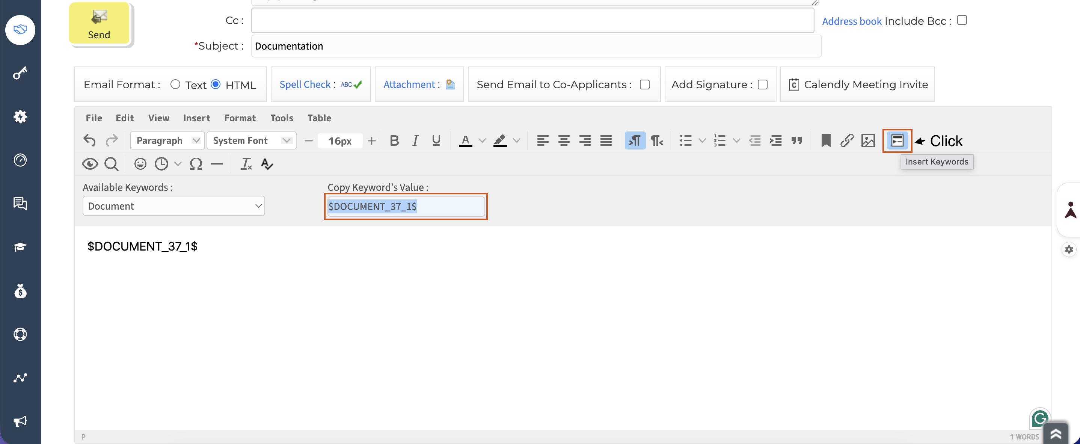
Task: Set left-to-right text direction
Action: tap(635, 140)
